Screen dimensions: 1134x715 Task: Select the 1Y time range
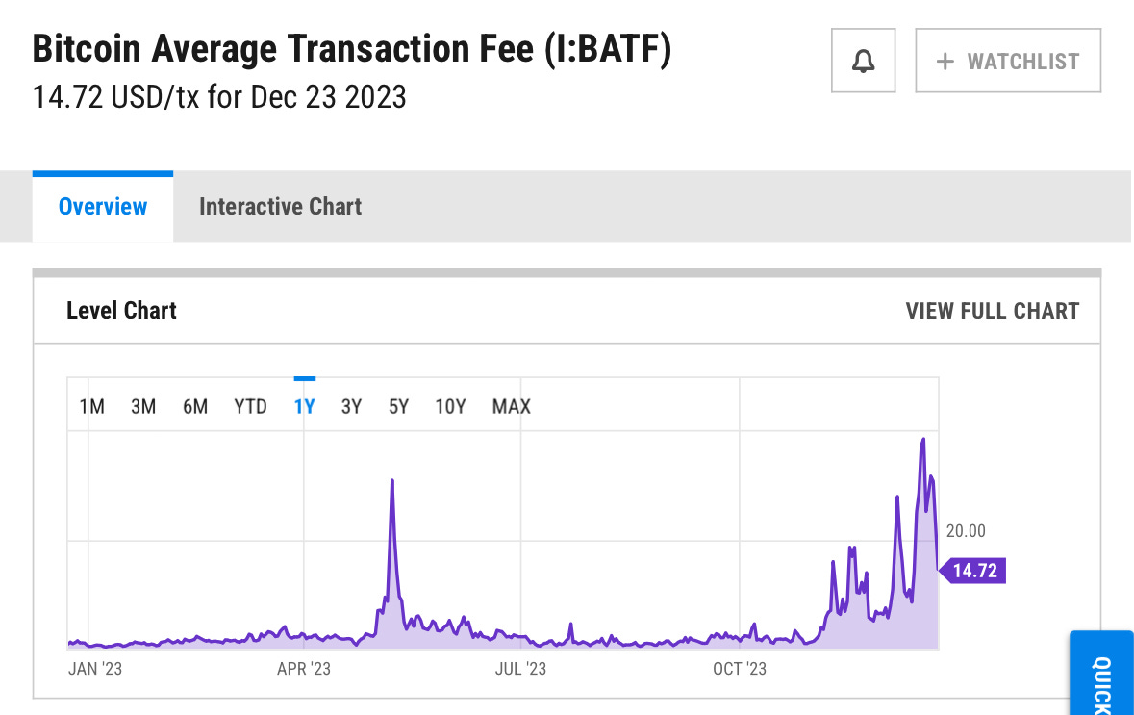coord(305,407)
